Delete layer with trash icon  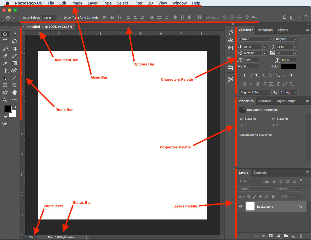pos(301,236)
